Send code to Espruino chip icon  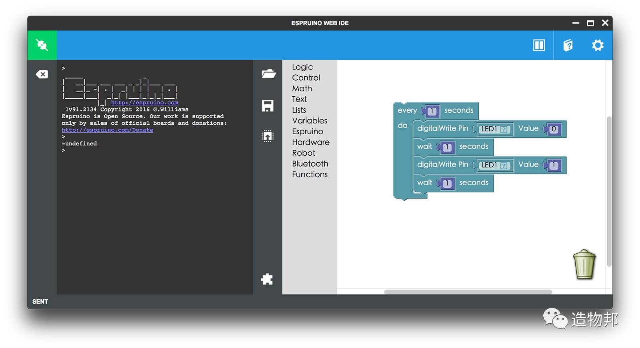268,136
